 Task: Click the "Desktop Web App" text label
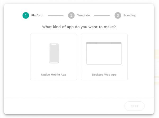(104, 75)
